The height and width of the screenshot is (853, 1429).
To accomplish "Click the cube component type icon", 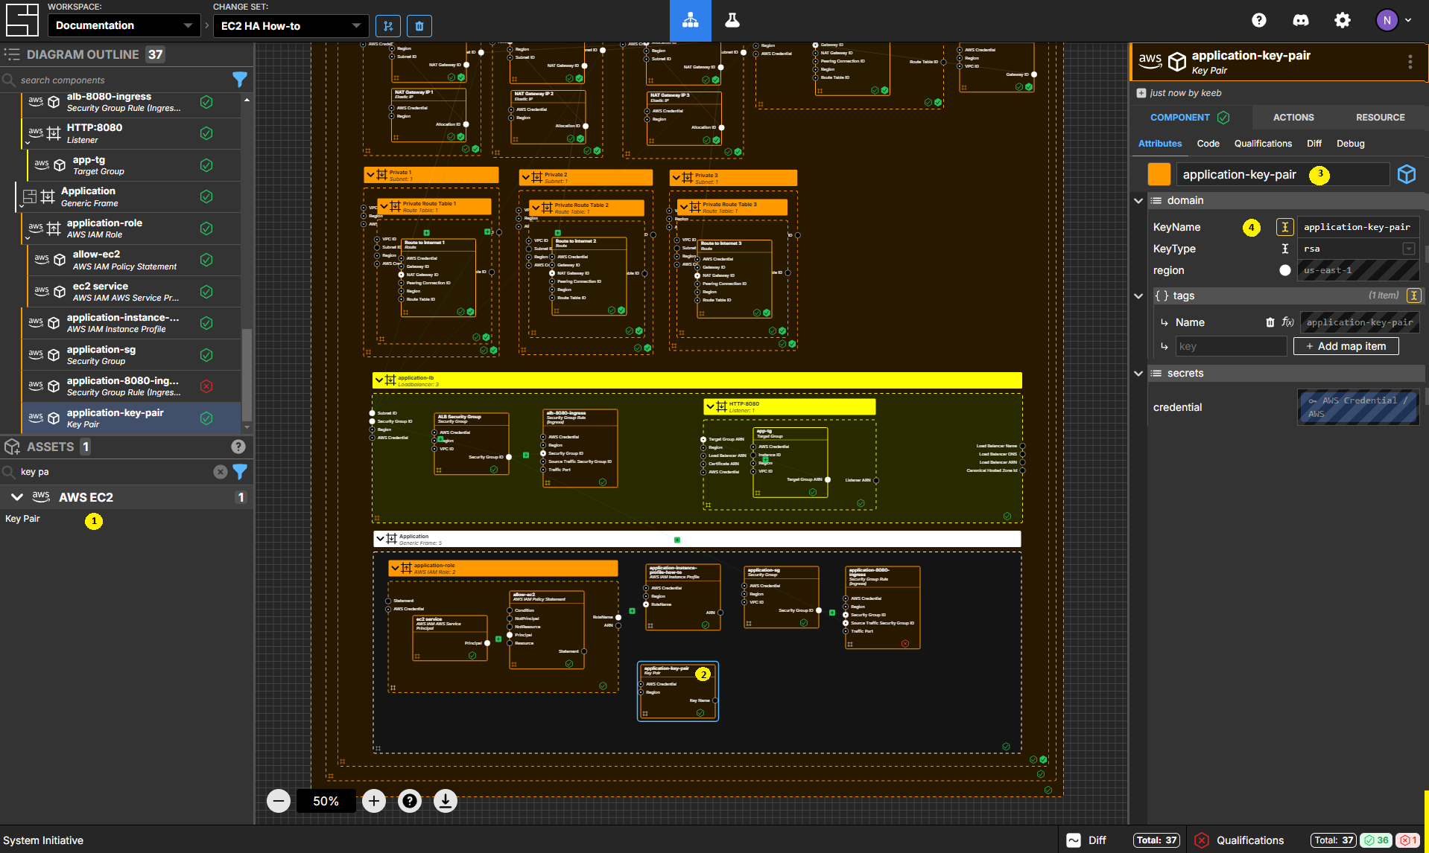I will click(x=1407, y=174).
